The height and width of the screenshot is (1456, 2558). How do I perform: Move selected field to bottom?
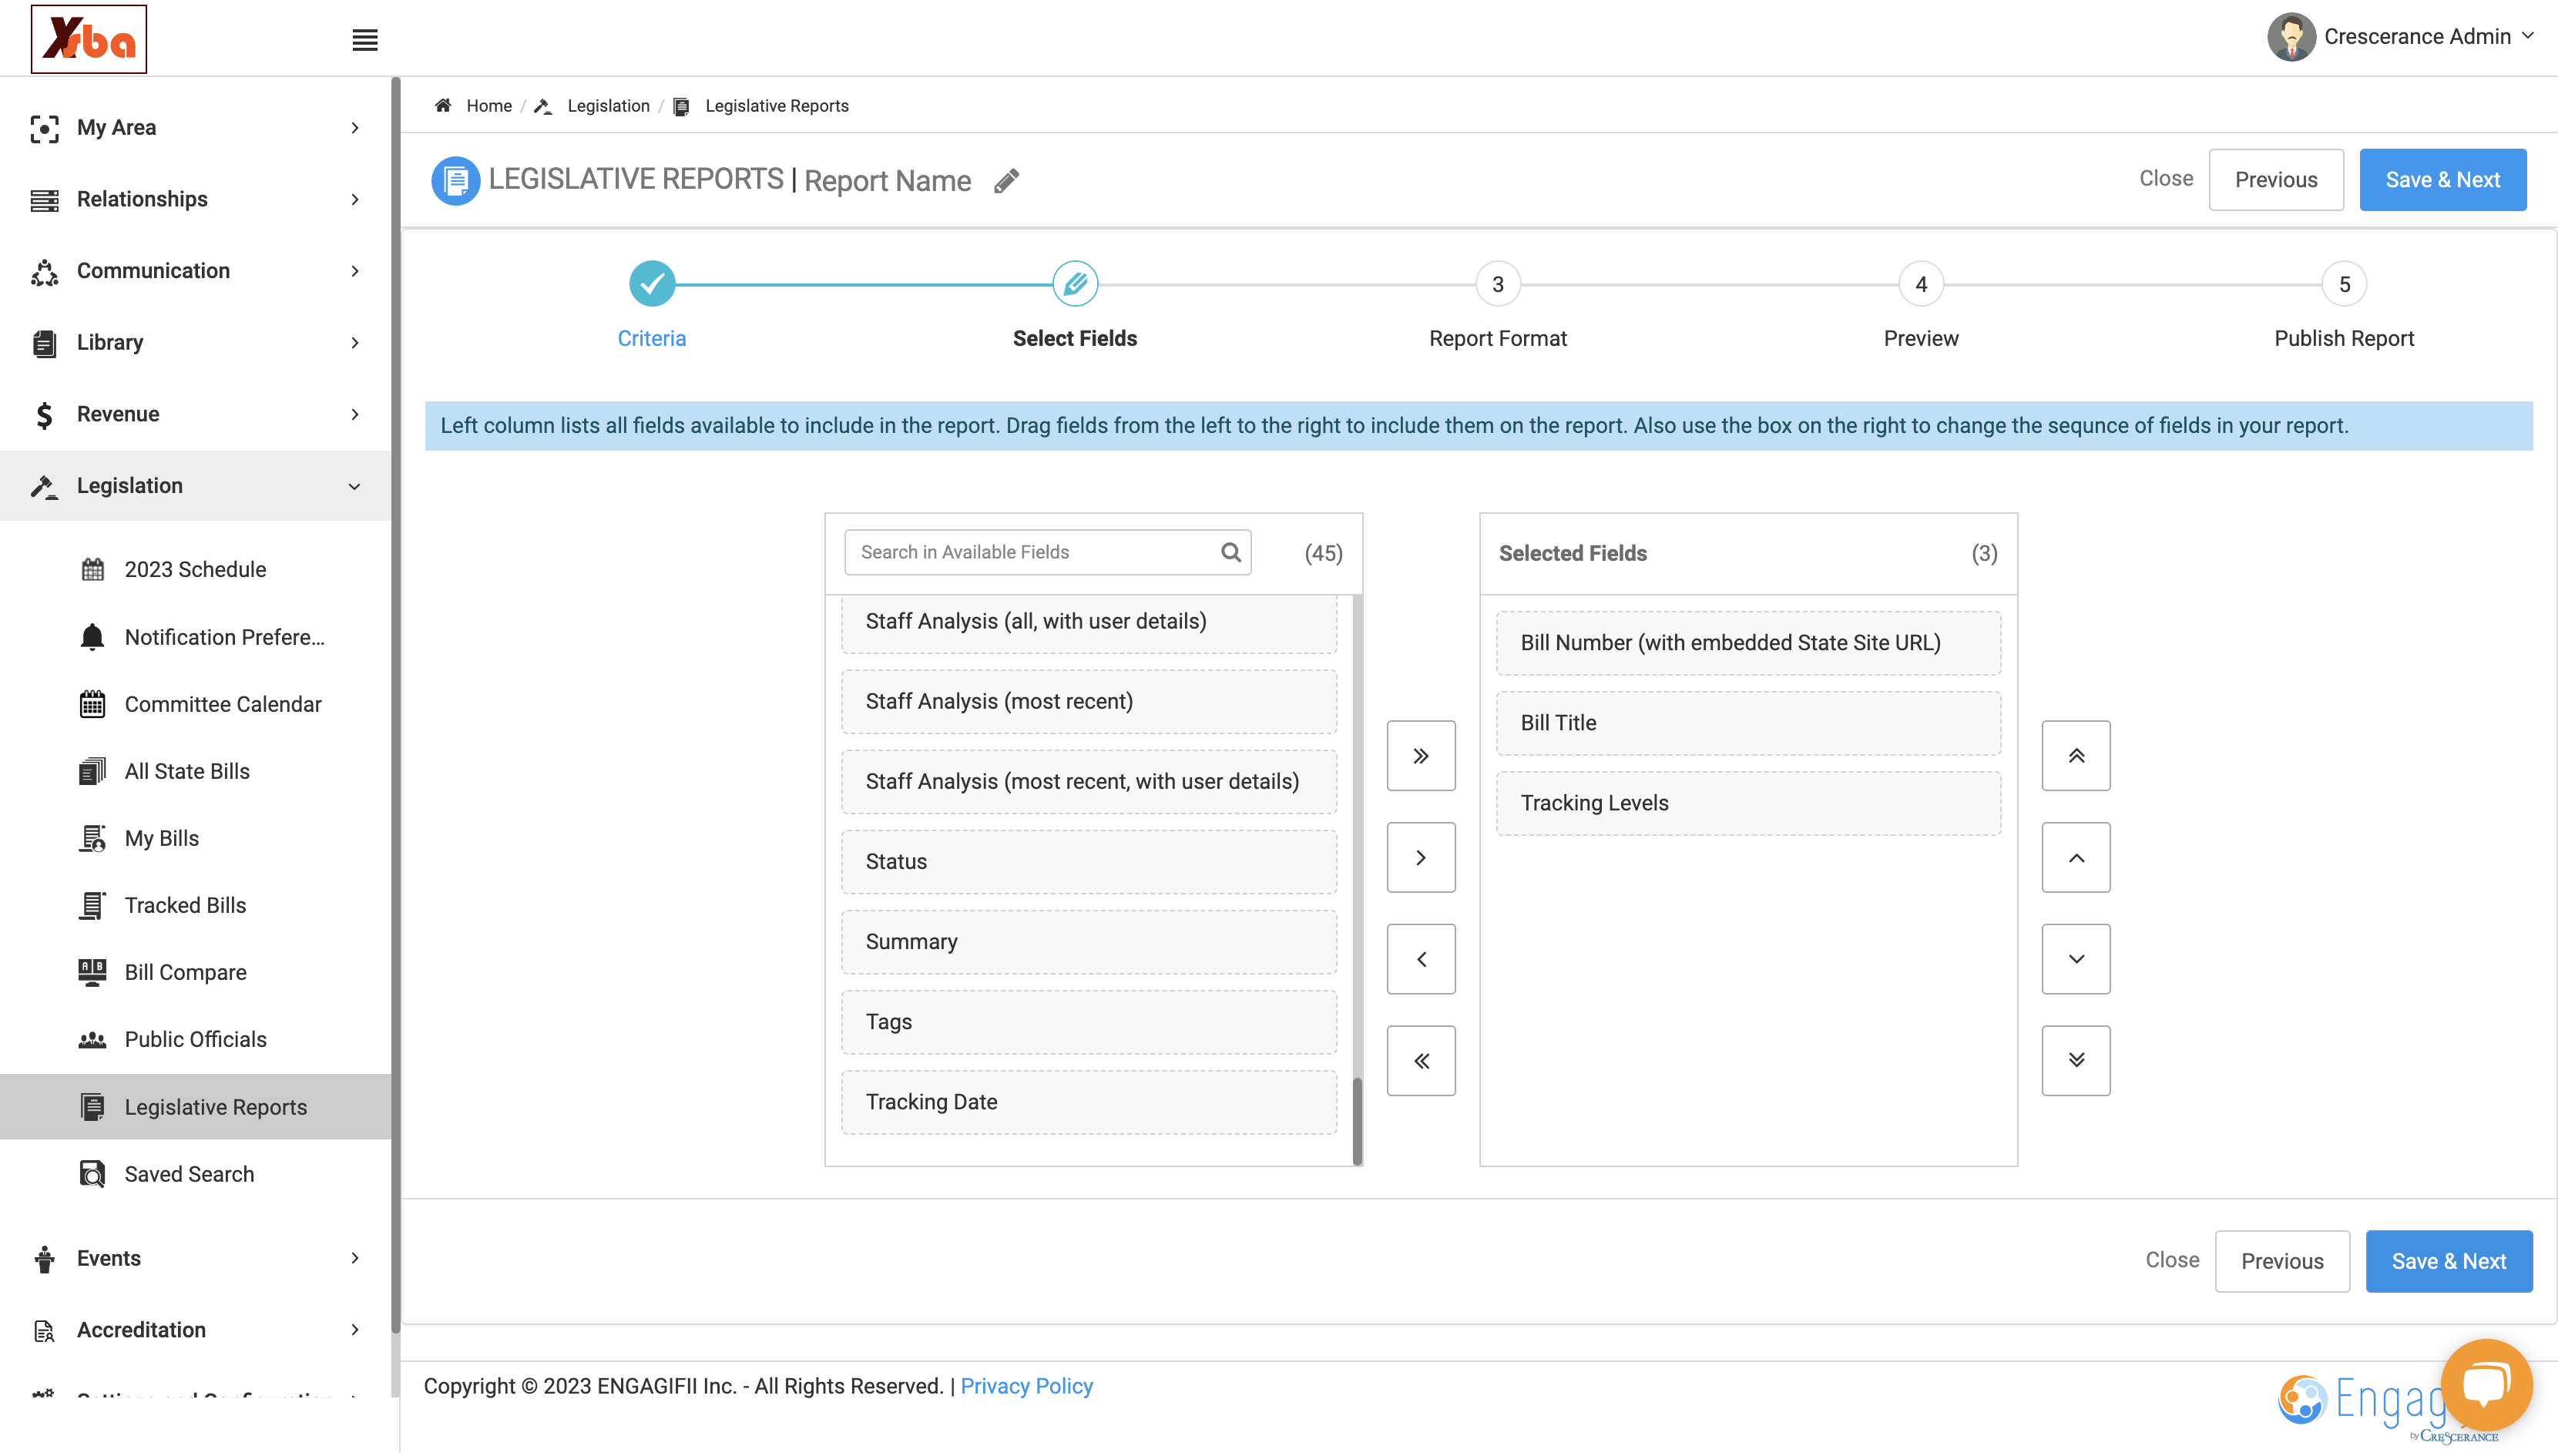2076,1061
